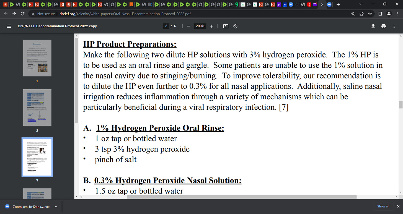Toggle the PDF sidebar menu icon
The width and height of the screenshot is (403, 214).
pos(9,26)
